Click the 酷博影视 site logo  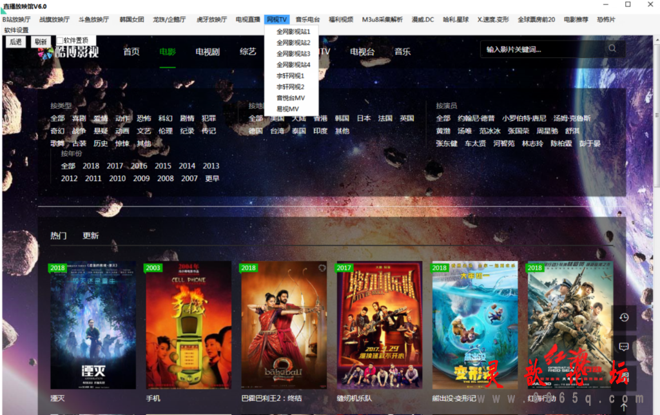pyautogui.click(x=68, y=52)
